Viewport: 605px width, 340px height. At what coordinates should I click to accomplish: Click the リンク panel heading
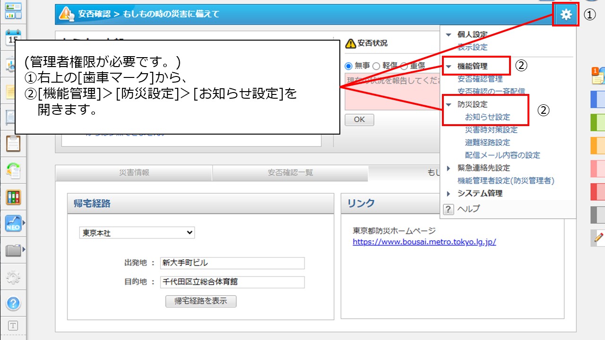coord(361,204)
